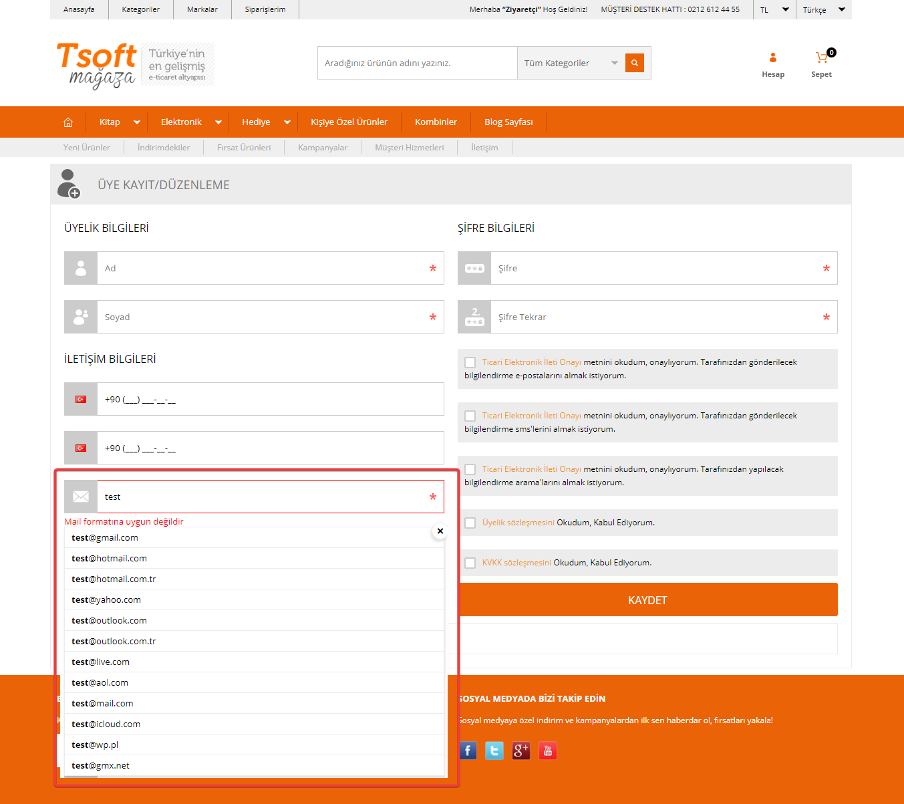Close the email suggestions list with X
Screen dimensions: 904x804
click(x=440, y=531)
